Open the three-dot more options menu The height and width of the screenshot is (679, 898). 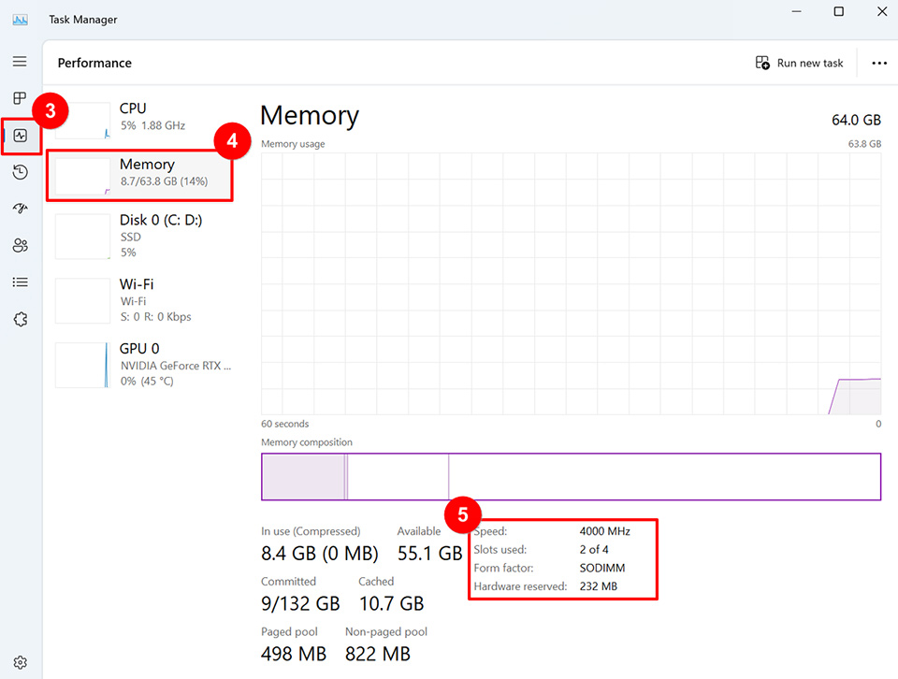(x=878, y=63)
